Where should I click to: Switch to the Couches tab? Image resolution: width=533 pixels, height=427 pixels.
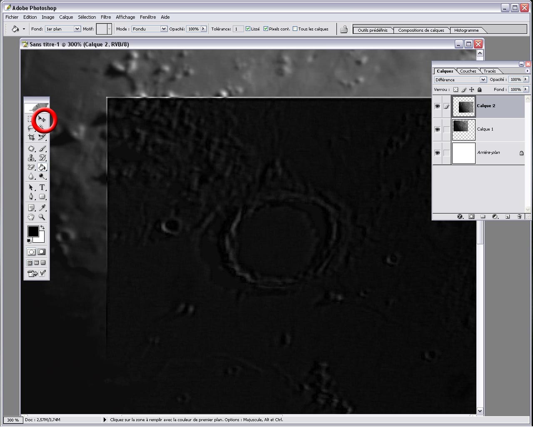pyautogui.click(x=468, y=71)
